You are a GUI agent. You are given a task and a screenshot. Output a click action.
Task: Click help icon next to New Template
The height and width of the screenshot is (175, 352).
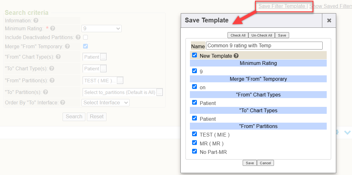(x=236, y=56)
